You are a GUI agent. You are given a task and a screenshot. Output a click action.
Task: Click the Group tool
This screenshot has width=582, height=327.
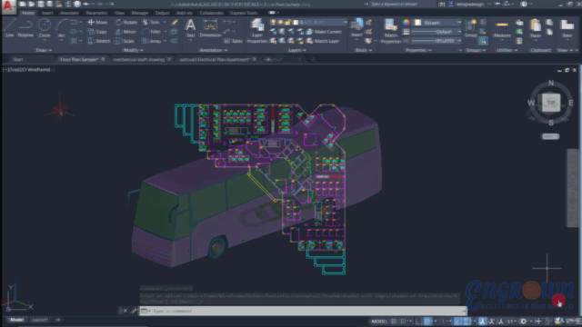pyautogui.click(x=471, y=28)
